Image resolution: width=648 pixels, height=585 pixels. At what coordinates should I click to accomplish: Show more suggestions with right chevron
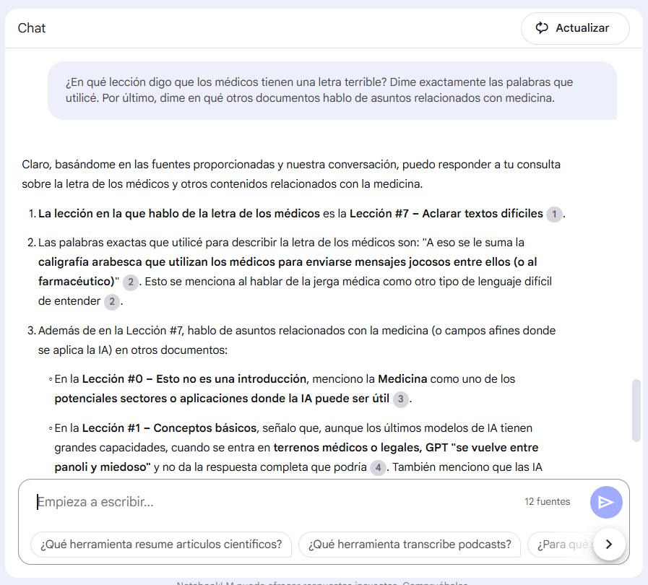click(609, 544)
